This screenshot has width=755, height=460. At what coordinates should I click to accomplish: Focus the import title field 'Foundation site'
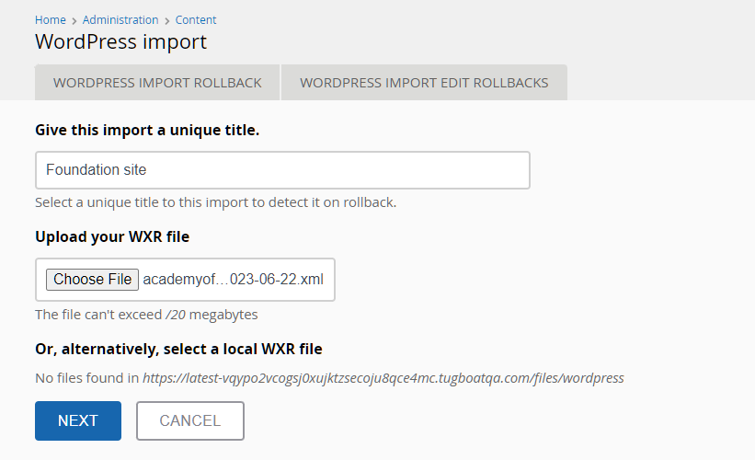click(x=282, y=170)
